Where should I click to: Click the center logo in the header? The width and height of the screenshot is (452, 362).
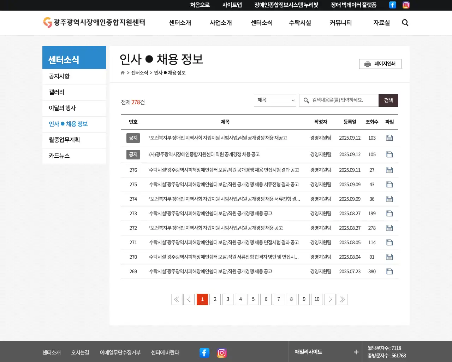click(x=94, y=22)
